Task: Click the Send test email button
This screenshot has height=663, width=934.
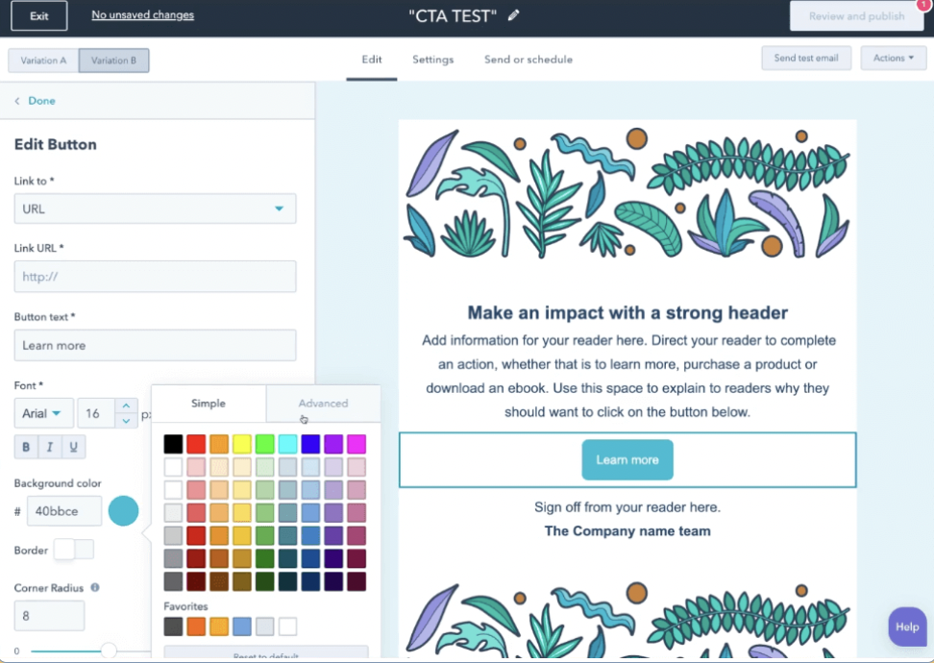Action: (807, 58)
